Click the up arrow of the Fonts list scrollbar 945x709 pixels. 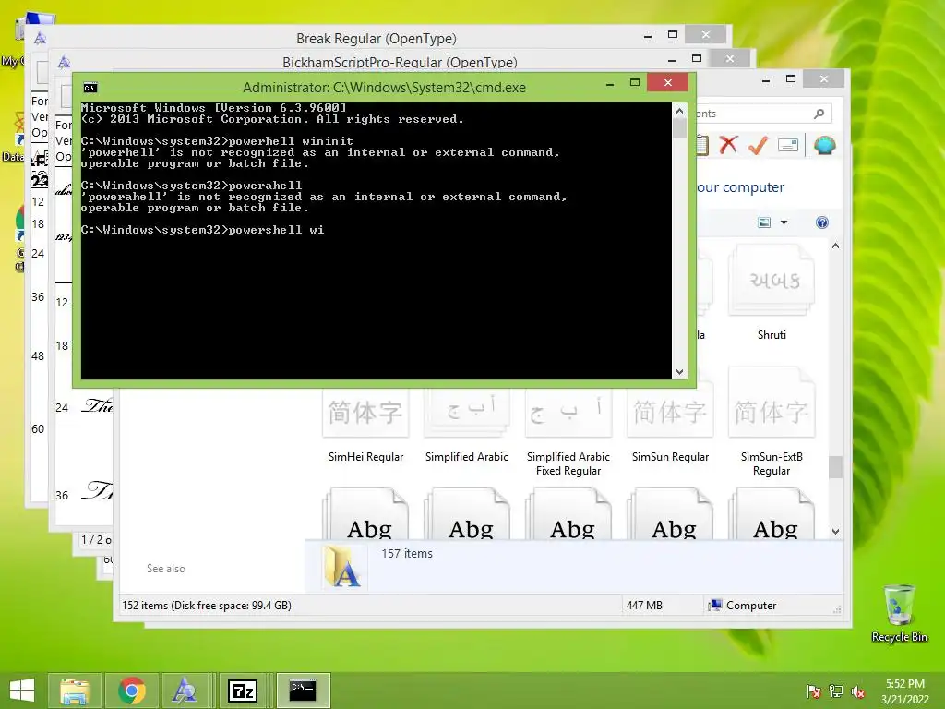(x=835, y=246)
